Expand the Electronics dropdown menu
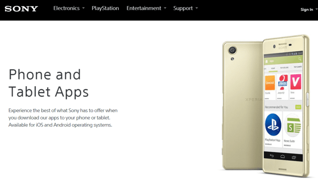The image size is (318, 185). [x=69, y=8]
